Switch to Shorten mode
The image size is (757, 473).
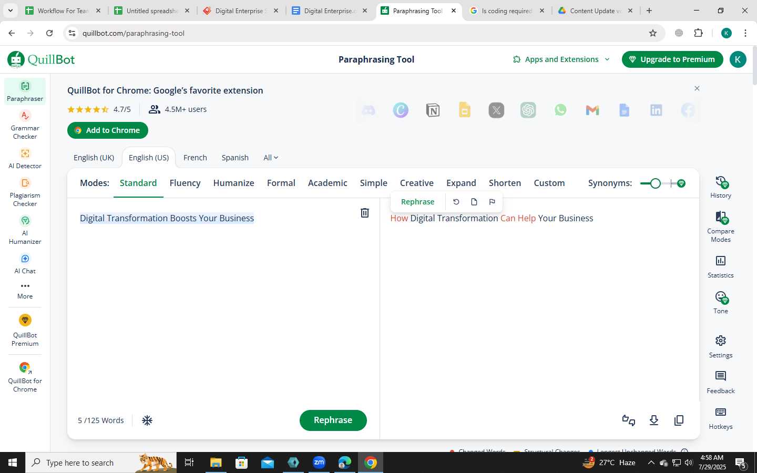point(505,183)
